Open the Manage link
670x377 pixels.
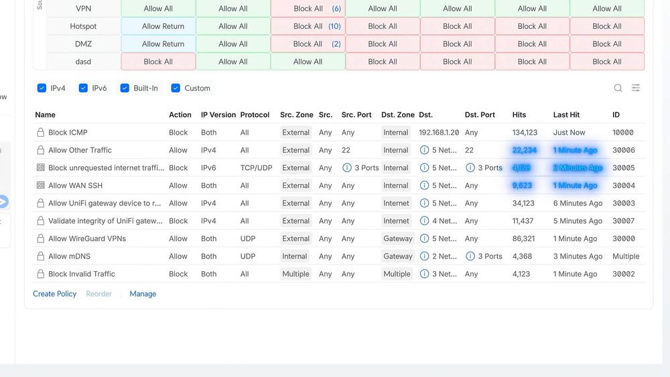coord(143,294)
